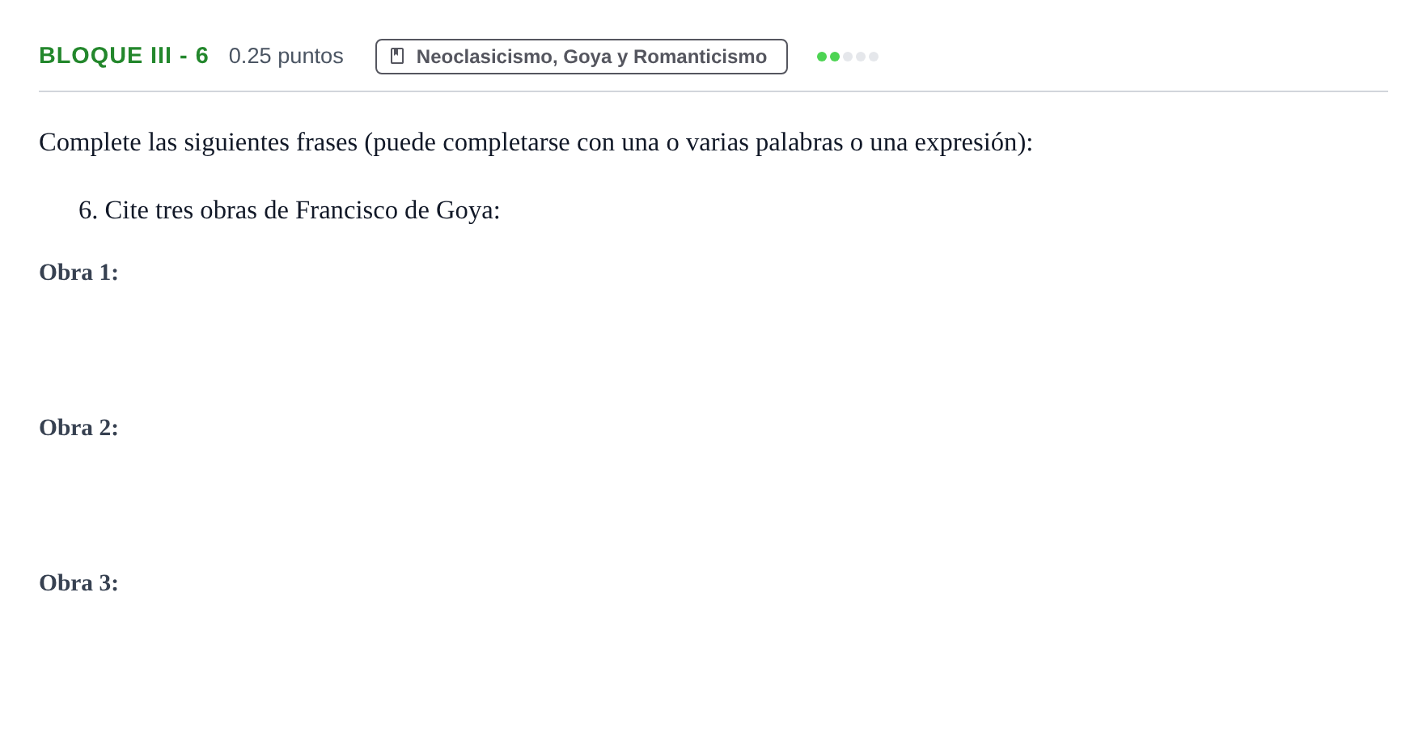This screenshot has height=749, width=1427.
Task: Click the BLOQUE III - 6 heading
Action: (x=124, y=56)
